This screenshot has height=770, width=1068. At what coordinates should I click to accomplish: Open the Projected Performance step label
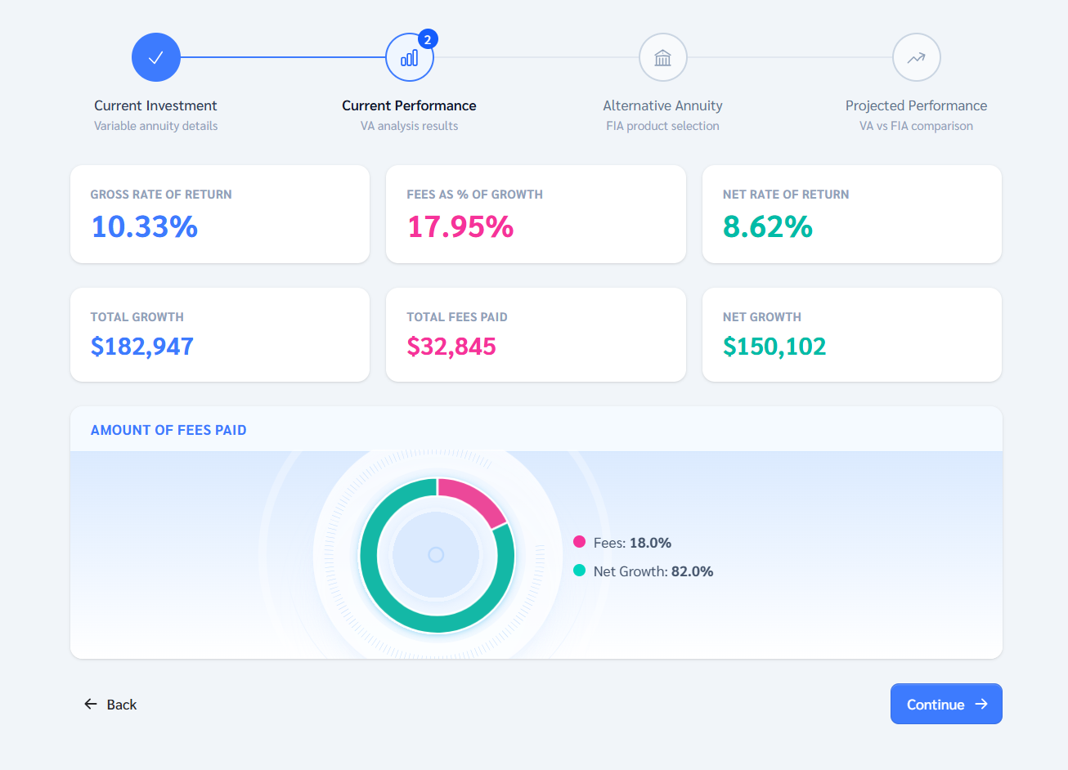917,105
